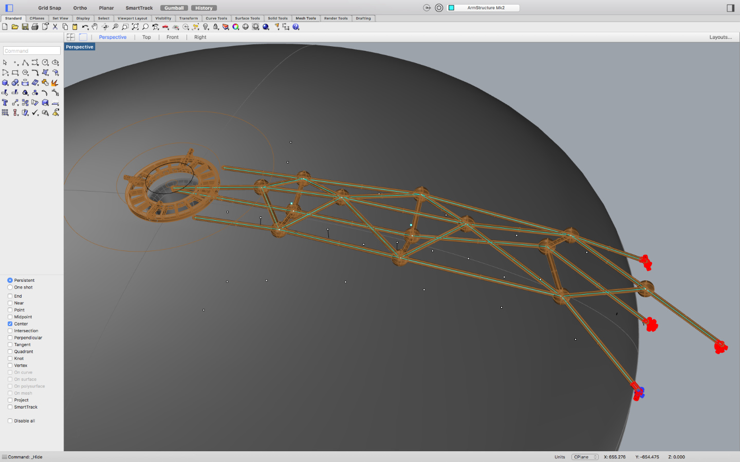Image resolution: width=740 pixels, height=462 pixels.
Task: Open object properties color wheel icon
Action: [x=235, y=27]
